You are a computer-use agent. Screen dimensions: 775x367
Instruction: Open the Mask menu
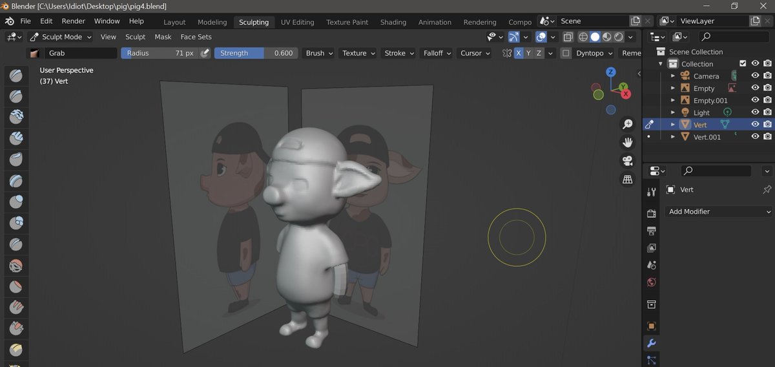click(163, 37)
